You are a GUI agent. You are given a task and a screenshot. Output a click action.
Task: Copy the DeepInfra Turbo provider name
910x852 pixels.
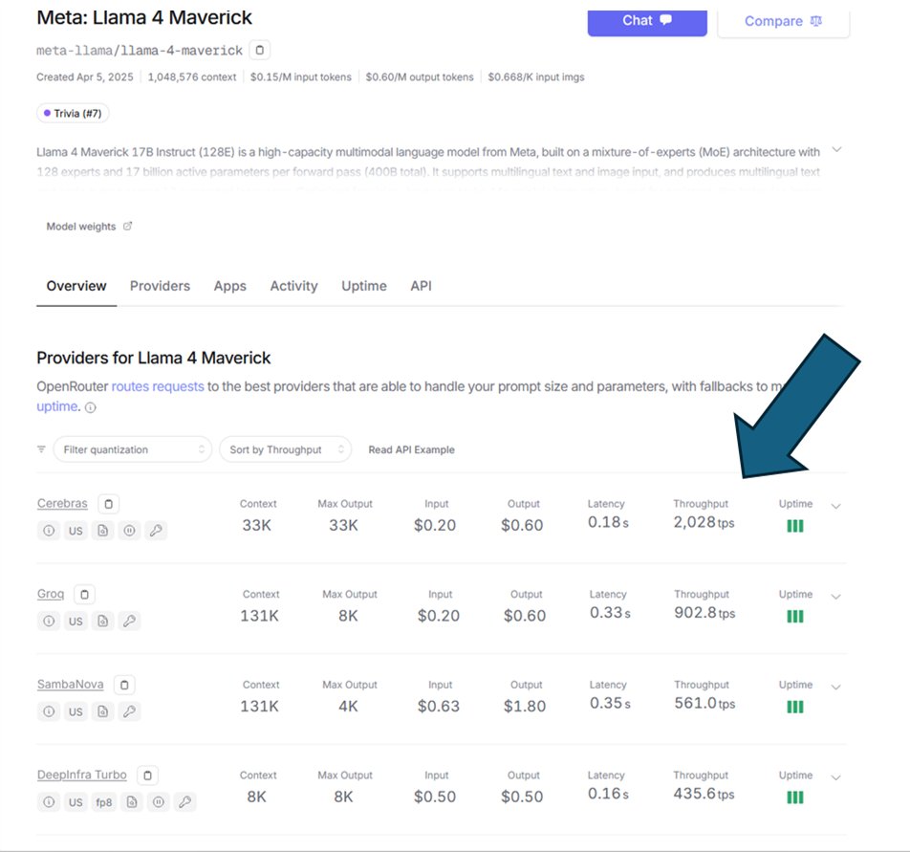147,776
